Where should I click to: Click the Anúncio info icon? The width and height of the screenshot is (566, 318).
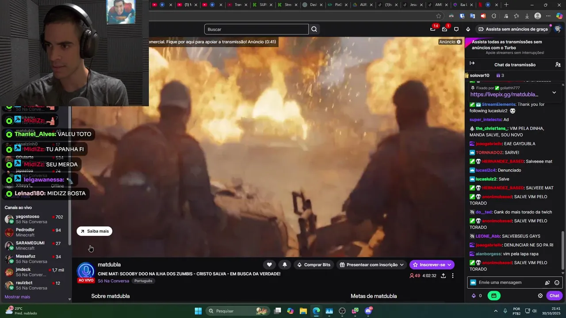[459, 42]
